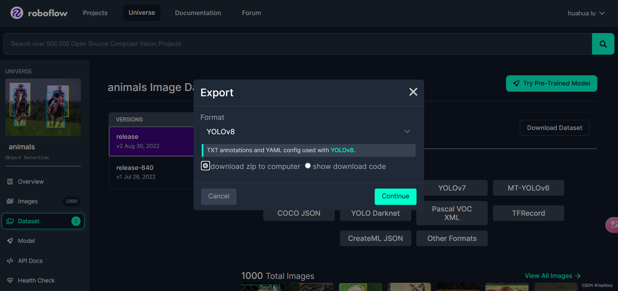This screenshot has width=618, height=291.
Task: Follow the YOLOv8 link in description
Action: 342,150
